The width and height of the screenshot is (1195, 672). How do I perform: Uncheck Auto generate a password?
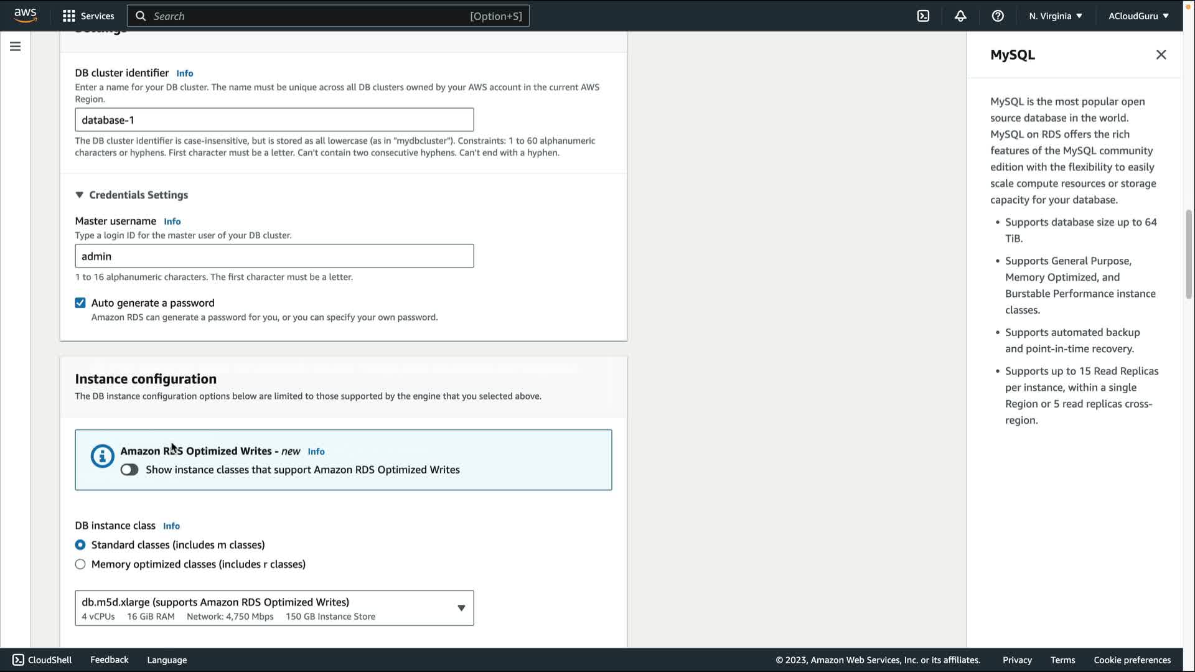(80, 303)
